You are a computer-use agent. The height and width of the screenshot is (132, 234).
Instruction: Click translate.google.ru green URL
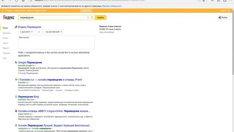[26, 66]
